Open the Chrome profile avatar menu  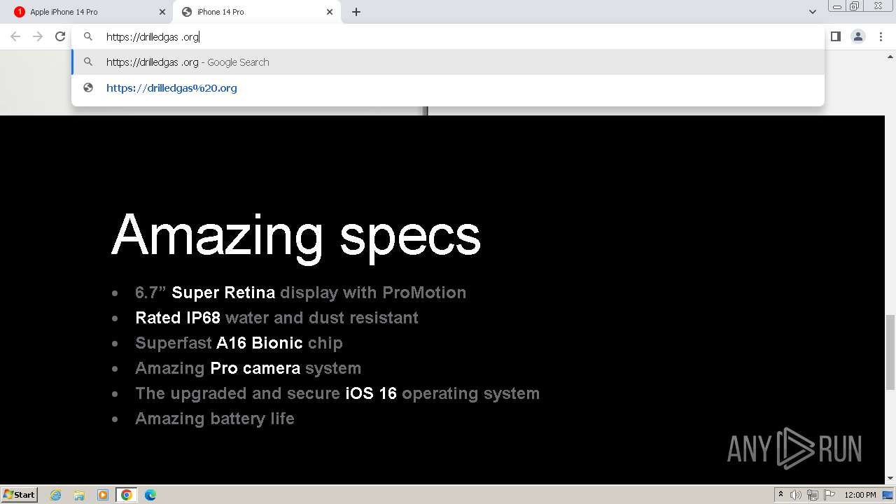point(858,36)
